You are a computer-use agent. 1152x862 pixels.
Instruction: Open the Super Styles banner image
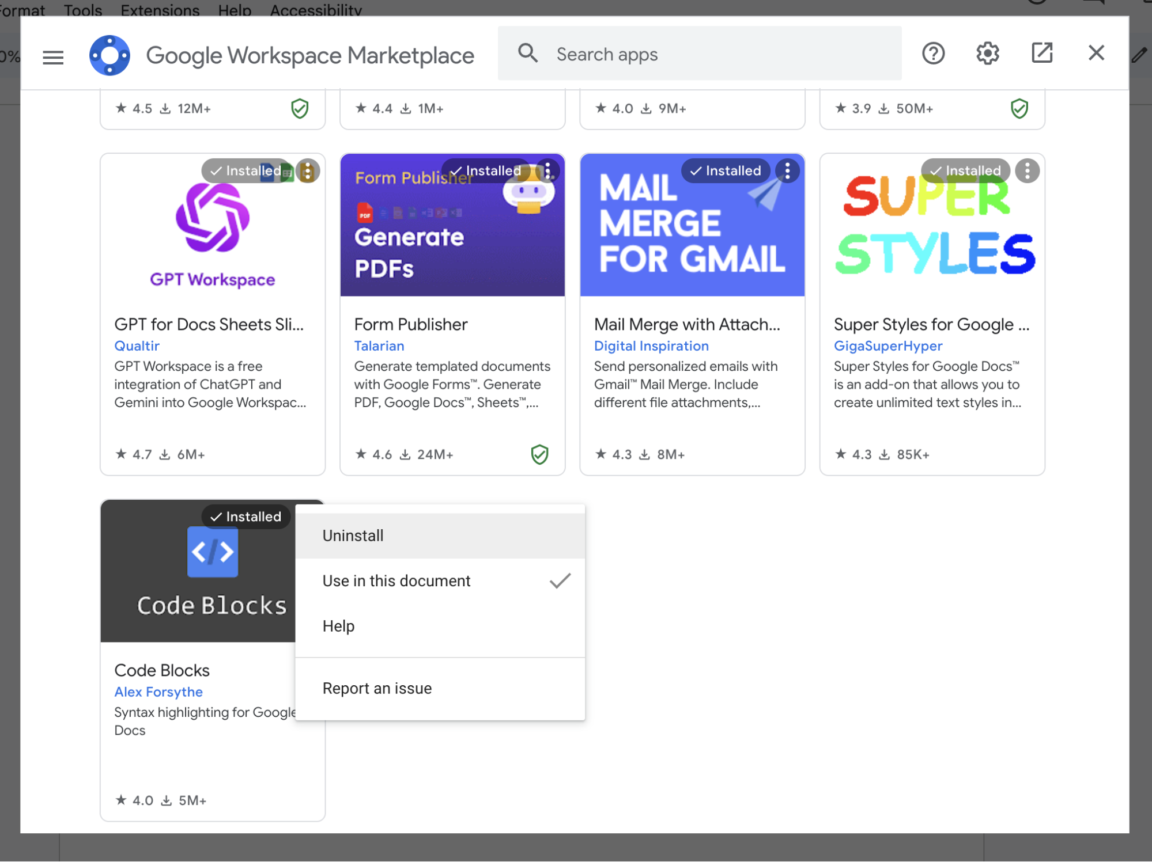[932, 225]
